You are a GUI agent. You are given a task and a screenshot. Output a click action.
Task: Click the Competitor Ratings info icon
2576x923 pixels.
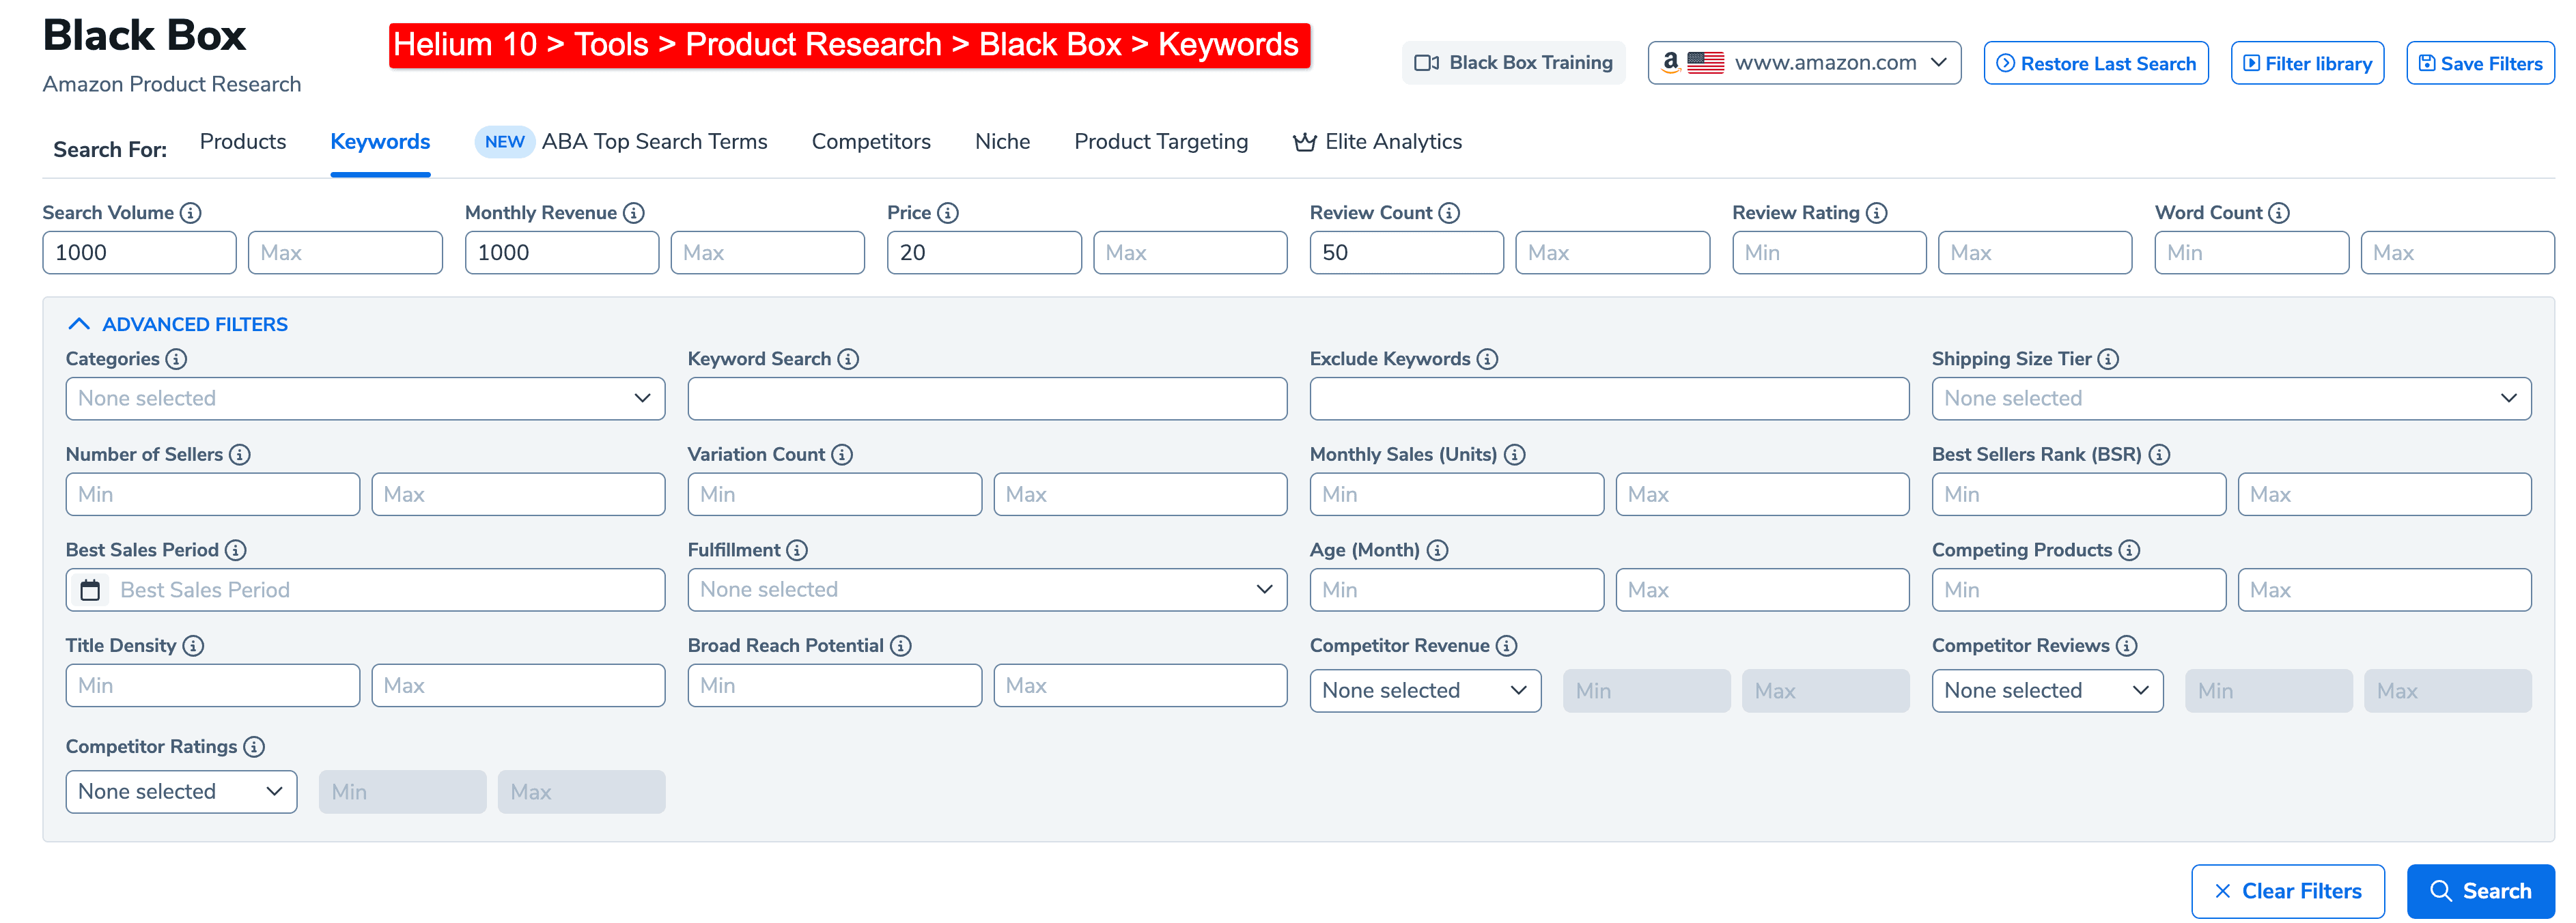pyautogui.click(x=254, y=747)
